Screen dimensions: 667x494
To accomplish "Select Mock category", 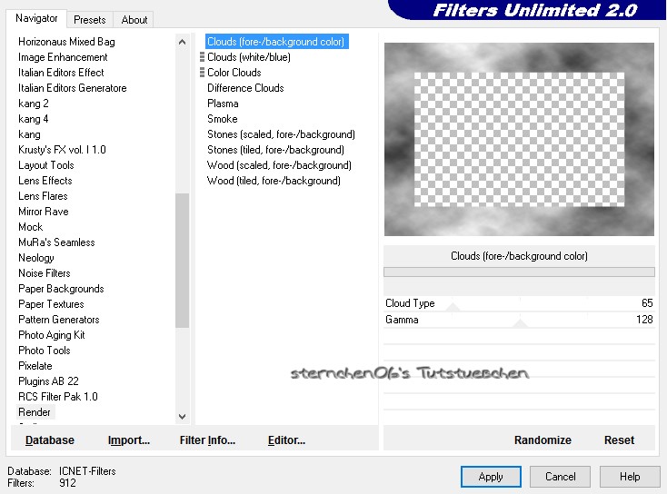I will (30, 227).
